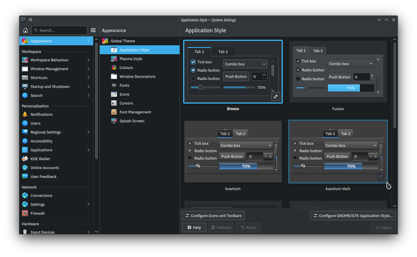417x257 pixels.
Task: Click the User Feedback icon
Action: [25, 176]
